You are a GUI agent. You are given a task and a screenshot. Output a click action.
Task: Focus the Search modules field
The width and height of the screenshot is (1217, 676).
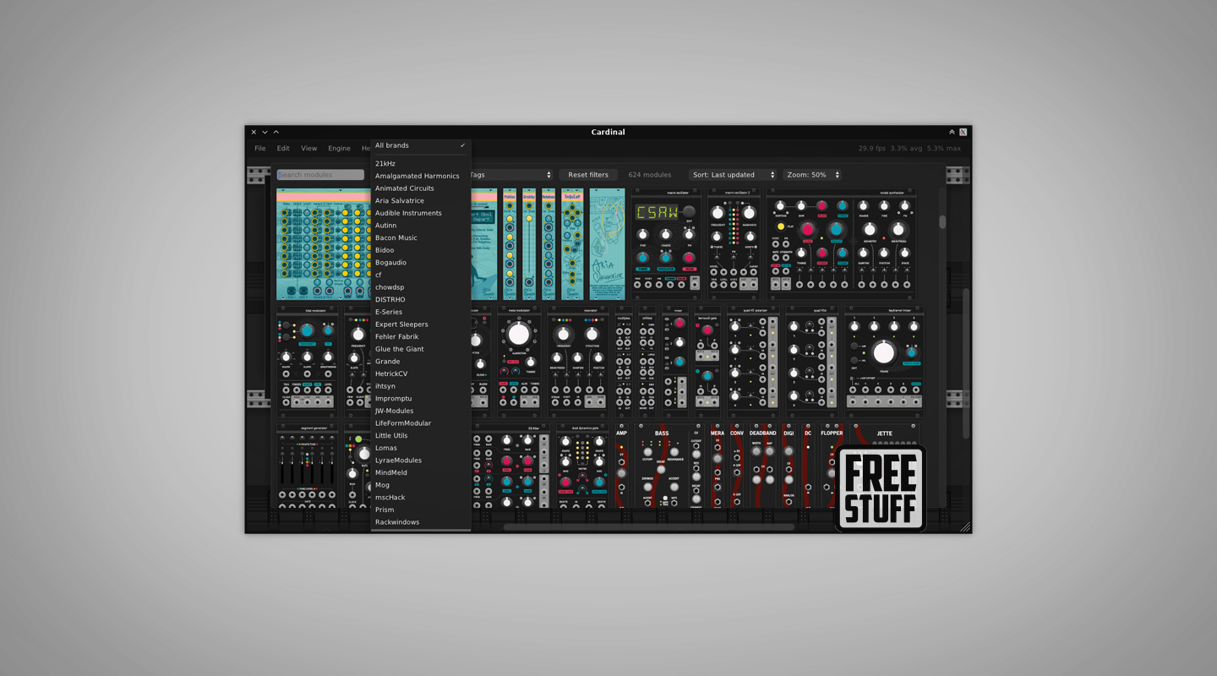(320, 175)
